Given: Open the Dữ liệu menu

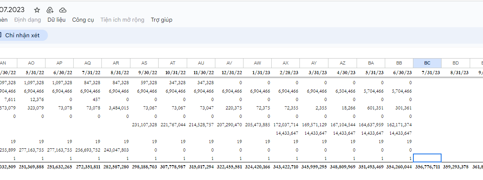Looking at the screenshot, I should (56, 20).
